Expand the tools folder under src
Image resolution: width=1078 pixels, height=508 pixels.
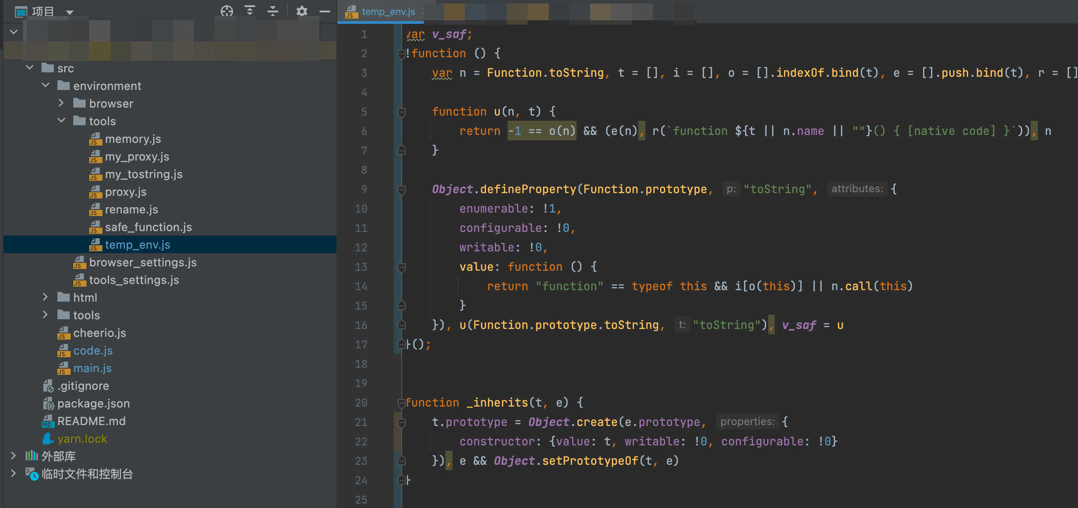(x=45, y=315)
